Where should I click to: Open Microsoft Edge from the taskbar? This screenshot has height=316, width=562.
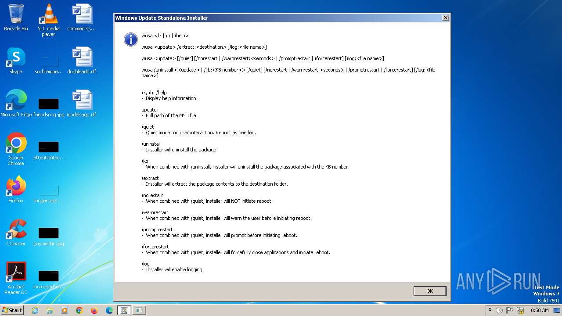(x=109, y=310)
